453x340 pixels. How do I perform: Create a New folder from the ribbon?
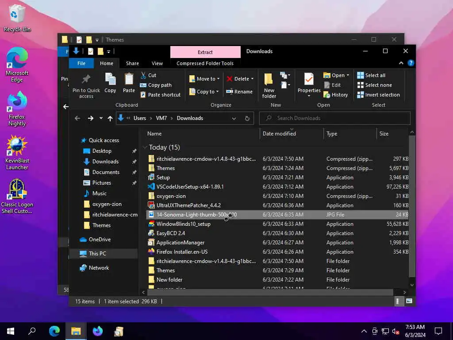point(269,85)
